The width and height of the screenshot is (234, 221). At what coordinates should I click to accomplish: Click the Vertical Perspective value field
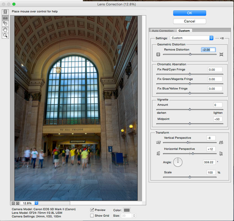tap(211, 138)
